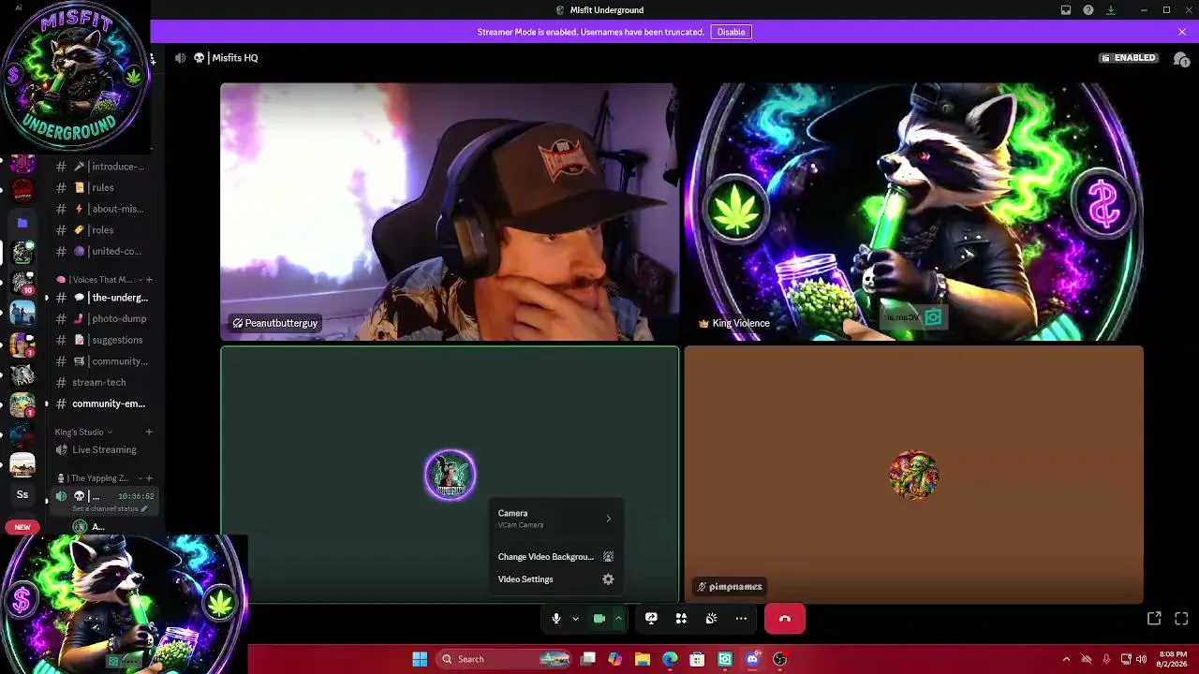The width and height of the screenshot is (1199, 674).
Task: Open Microsoft Edge from taskbar
Action: coord(670,659)
